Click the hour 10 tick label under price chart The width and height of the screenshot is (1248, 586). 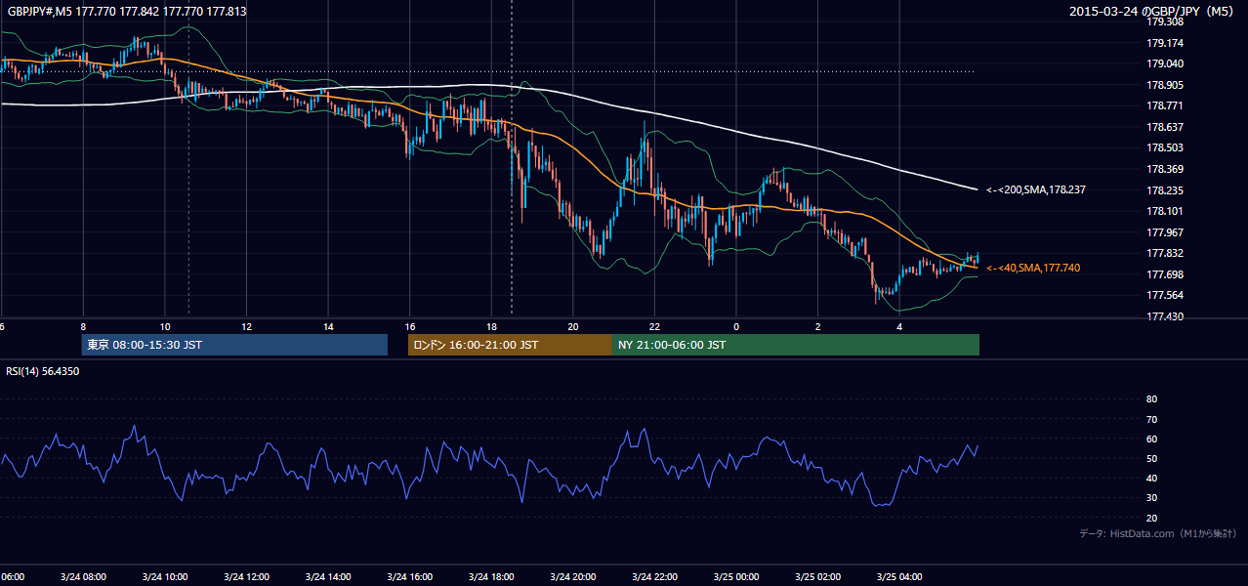(x=165, y=326)
